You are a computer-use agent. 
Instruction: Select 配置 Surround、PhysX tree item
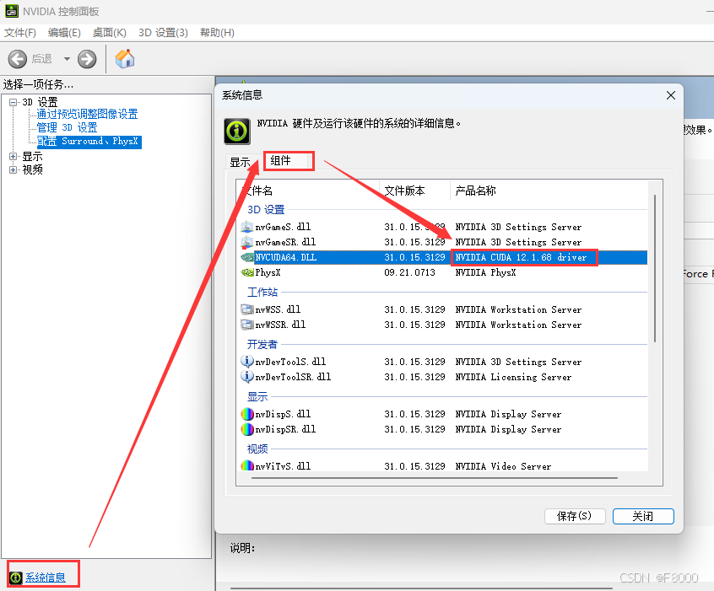click(x=88, y=141)
